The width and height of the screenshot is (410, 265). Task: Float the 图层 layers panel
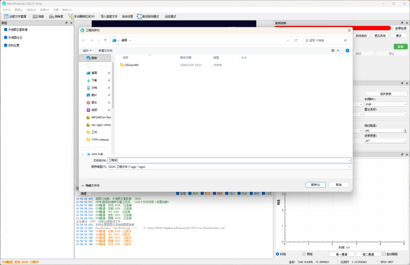pos(66,23)
